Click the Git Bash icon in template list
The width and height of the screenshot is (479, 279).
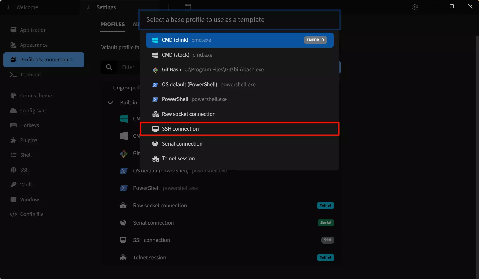tap(155, 70)
